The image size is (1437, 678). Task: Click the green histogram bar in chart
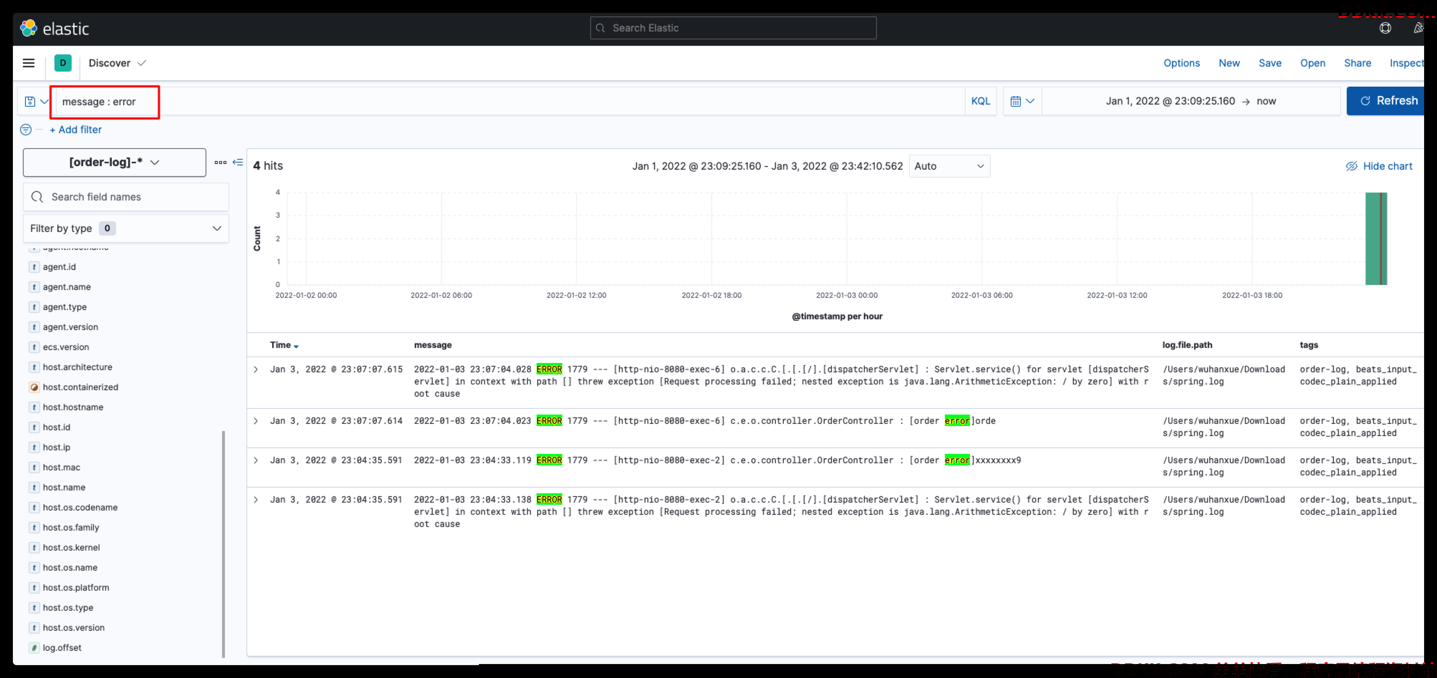click(1376, 239)
